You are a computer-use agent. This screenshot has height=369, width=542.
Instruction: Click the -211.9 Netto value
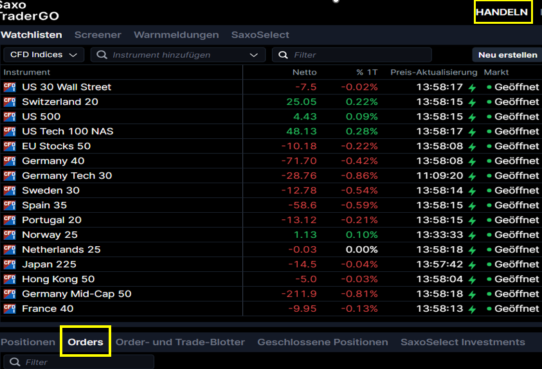coord(299,294)
